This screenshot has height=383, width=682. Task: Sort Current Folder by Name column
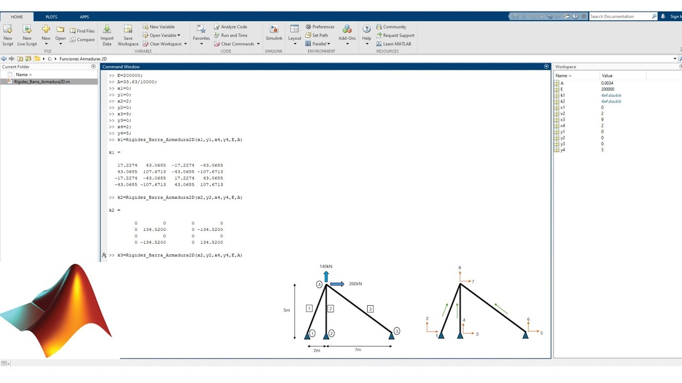(x=23, y=74)
